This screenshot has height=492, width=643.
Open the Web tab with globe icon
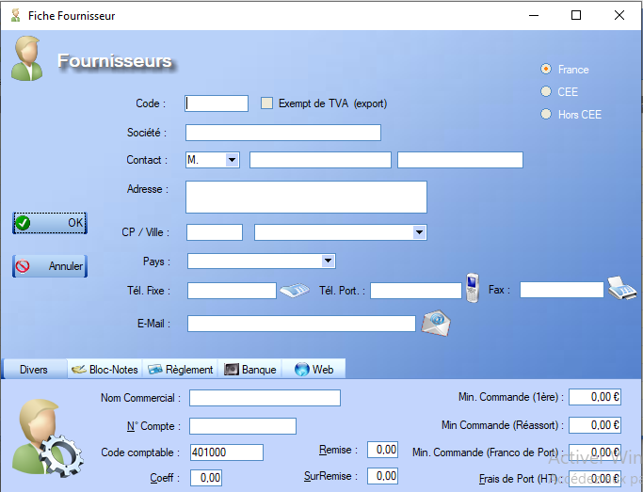click(x=314, y=369)
